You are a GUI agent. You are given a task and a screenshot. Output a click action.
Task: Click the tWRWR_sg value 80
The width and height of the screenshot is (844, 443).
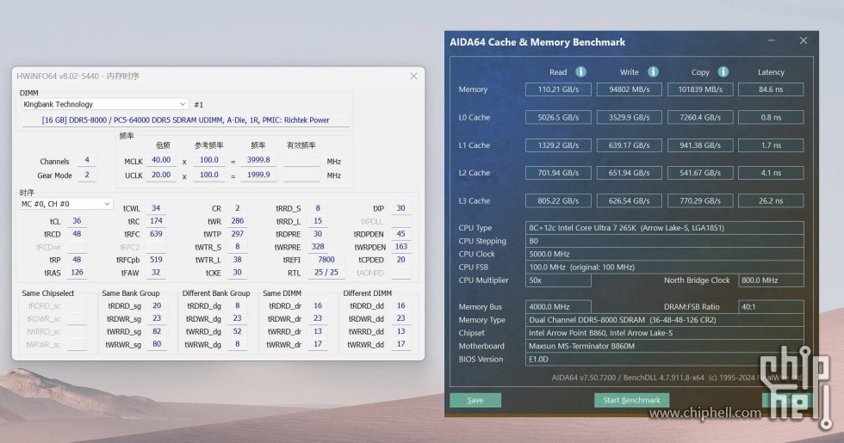[157, 344]
